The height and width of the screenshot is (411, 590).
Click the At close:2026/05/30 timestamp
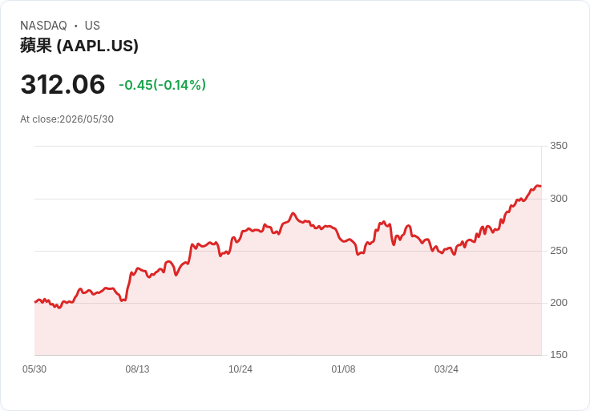click(x=67, y=119)
